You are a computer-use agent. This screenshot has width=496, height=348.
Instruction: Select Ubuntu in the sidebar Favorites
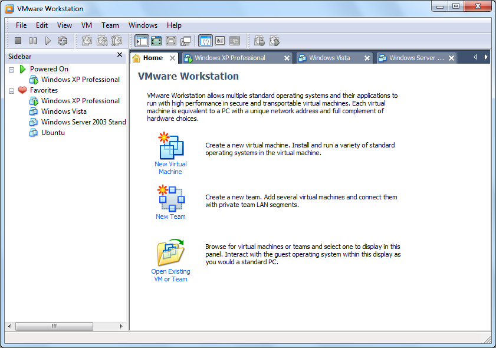point(53,133)
